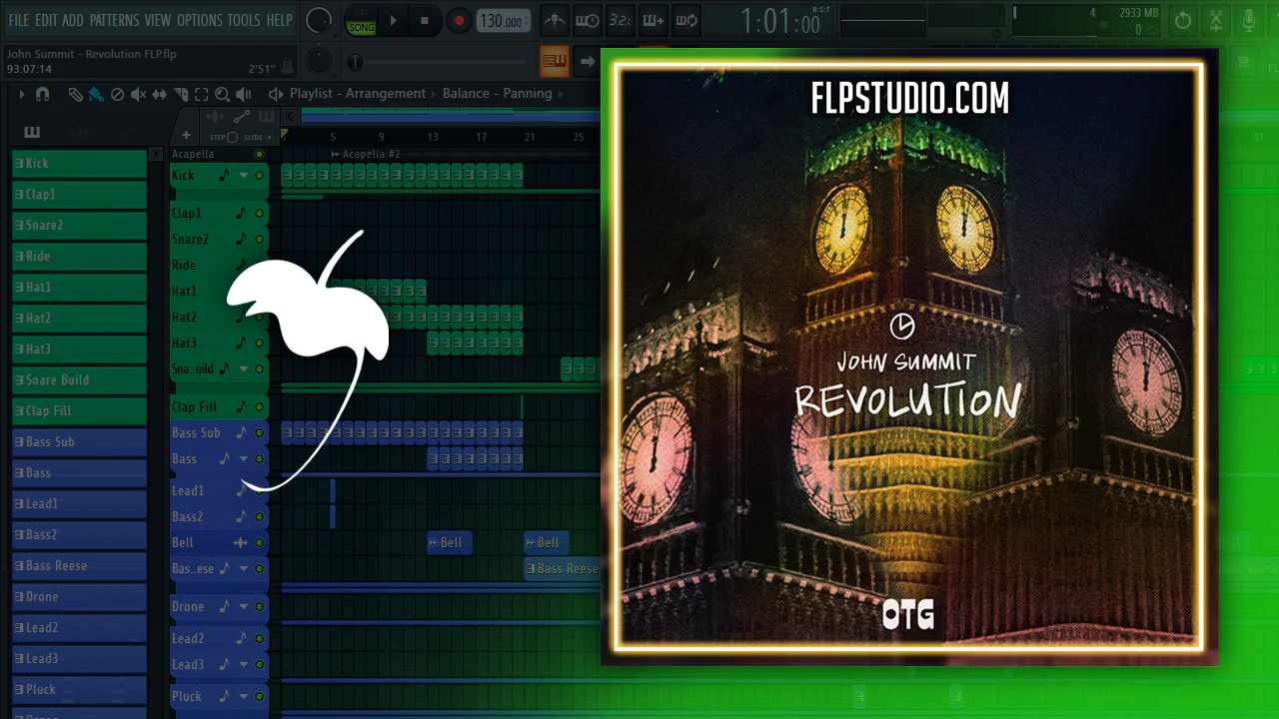This screenshot has height=719, width=1279.
Task: Mute the Acapella playlist track
Action: tap(260, 154)
